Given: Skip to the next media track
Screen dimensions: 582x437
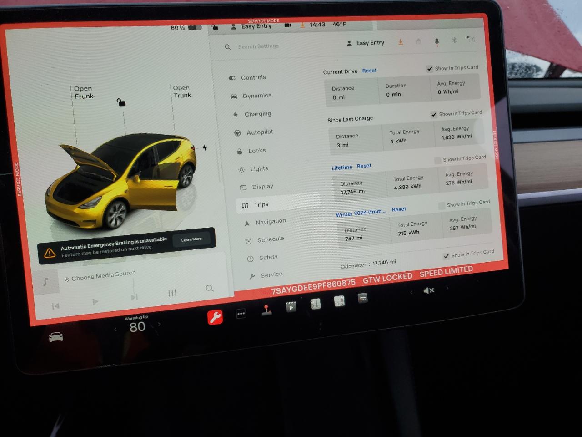Looking at the screenshot, I should 134,297.
